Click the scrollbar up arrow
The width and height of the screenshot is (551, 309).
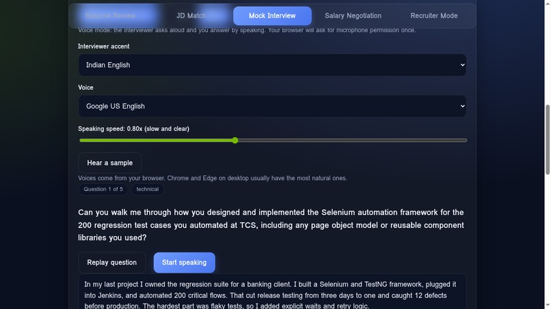click(548, 3)
